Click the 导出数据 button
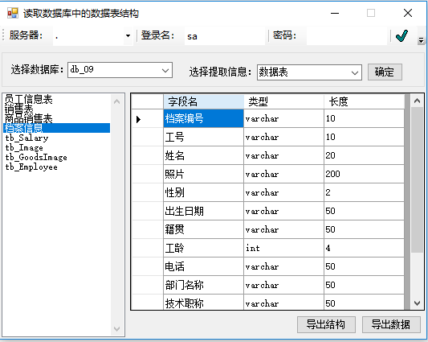Viewport: 428px width, 342px height. pos(391,325)
